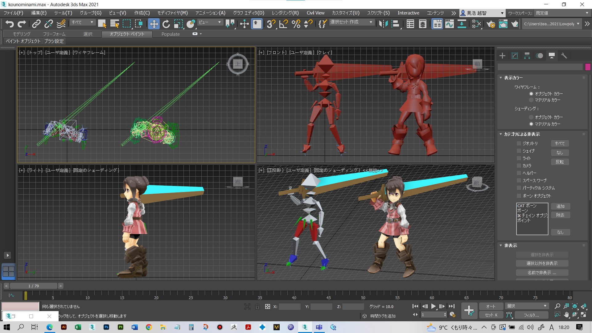The width and height of the screenshot is (592, 333).
Task: Open the Render Setup teapot icon
Action: pos(491,24)
